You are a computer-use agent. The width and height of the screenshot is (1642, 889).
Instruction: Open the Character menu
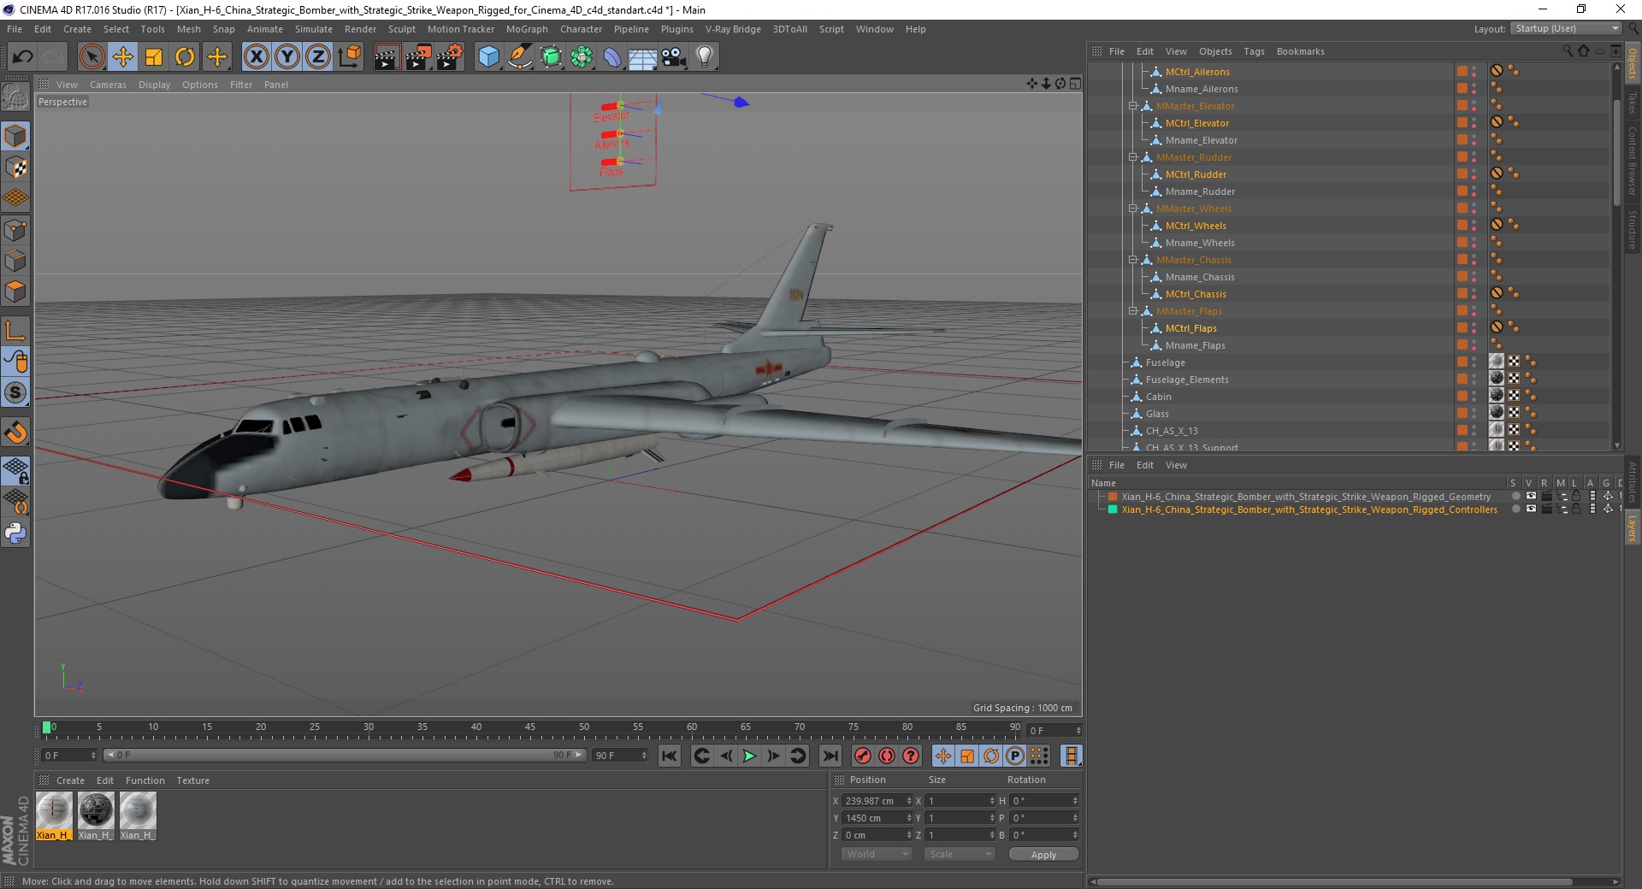pos(581,29)
